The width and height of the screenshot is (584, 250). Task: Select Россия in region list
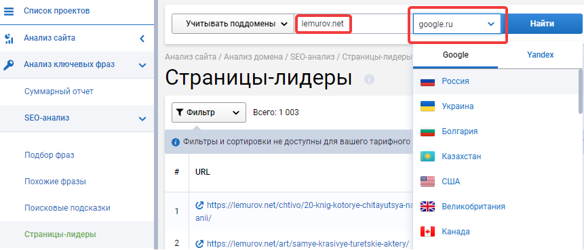pyautogui.click(x=455, y=81)
